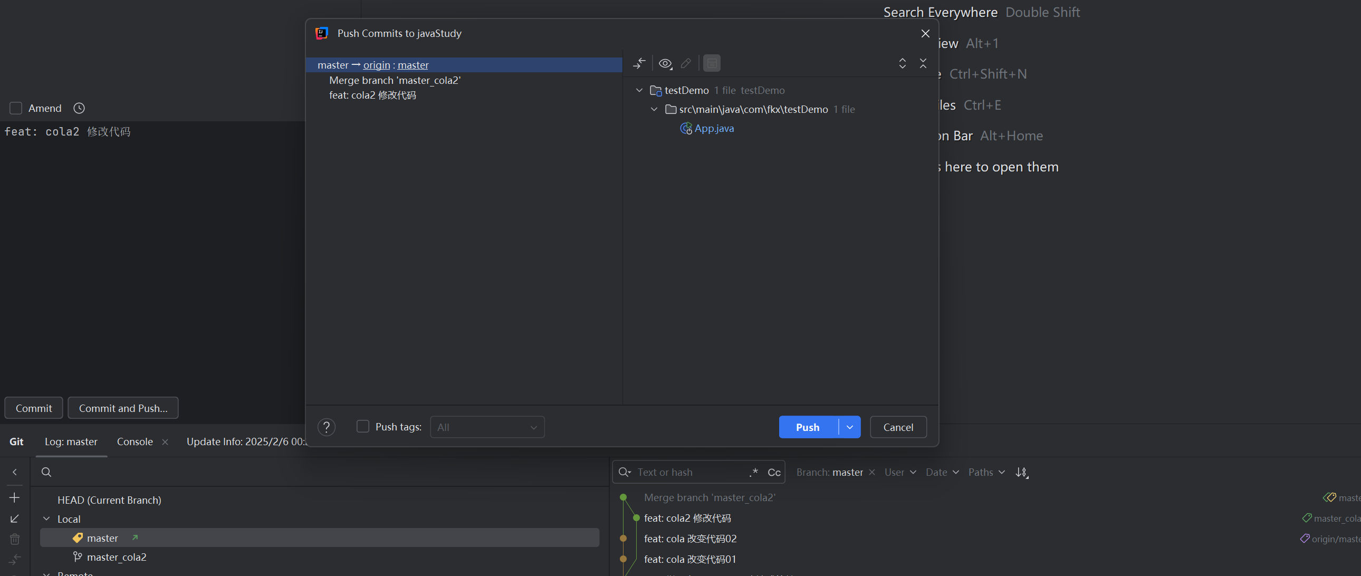Click the hide branches panel arrow icon
Screen dimensions: 1361x576
(15, 472)
